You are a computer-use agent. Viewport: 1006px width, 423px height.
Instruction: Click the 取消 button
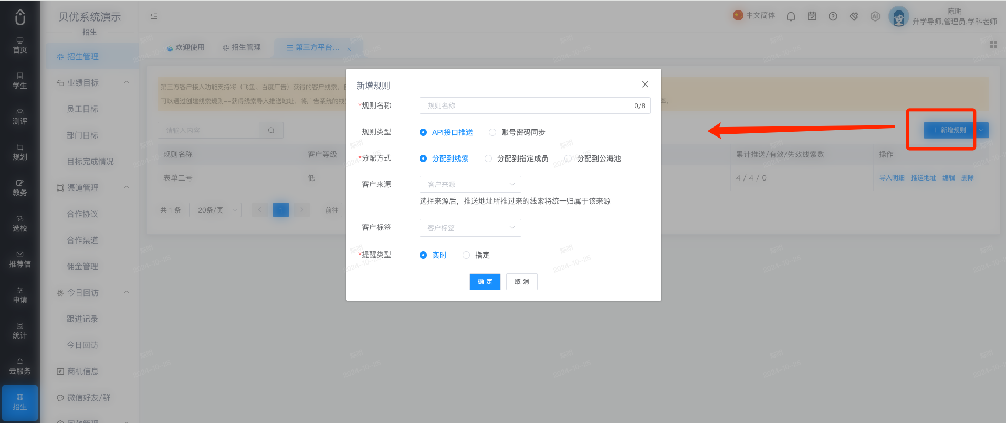point(521,282)
